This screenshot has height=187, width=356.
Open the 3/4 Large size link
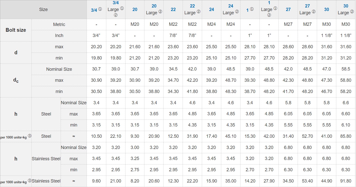[116, 3]
